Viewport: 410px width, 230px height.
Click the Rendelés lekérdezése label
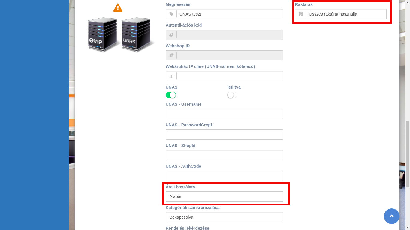[x=187, y=228]
